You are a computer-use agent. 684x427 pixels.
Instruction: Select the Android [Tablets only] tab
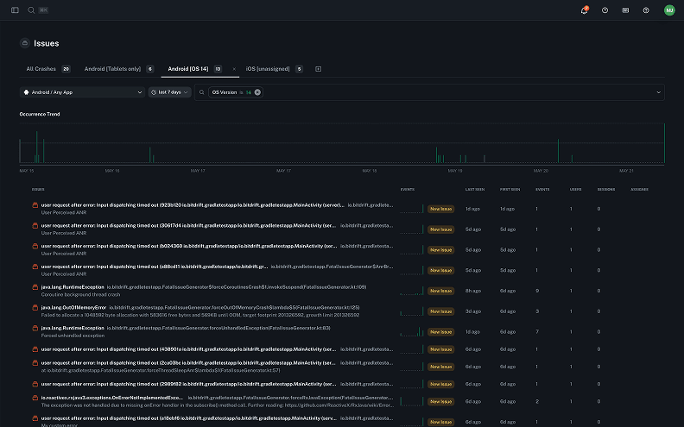112,68
